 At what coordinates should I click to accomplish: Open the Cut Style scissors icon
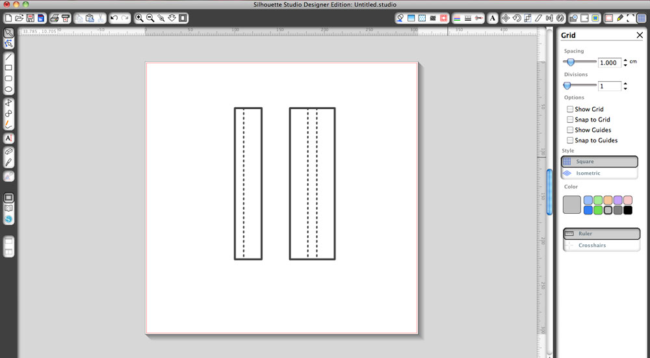[478, 18]
